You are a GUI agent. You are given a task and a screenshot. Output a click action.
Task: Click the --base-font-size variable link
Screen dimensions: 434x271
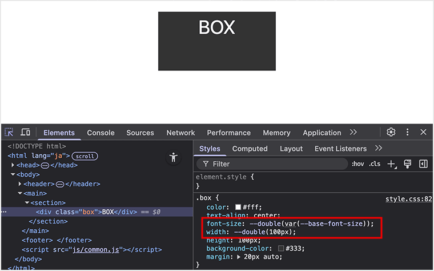(331, 224)
